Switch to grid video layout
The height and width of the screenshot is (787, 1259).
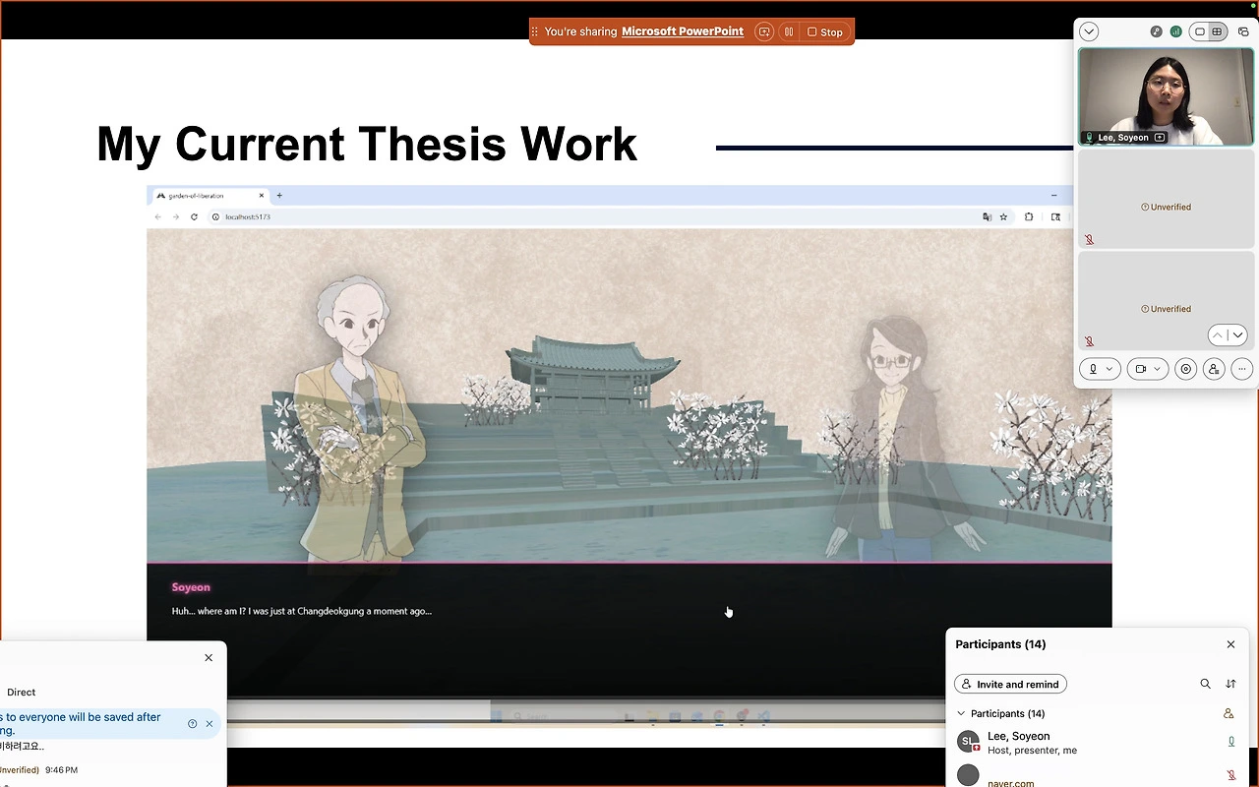click(x=1217, y=31)
